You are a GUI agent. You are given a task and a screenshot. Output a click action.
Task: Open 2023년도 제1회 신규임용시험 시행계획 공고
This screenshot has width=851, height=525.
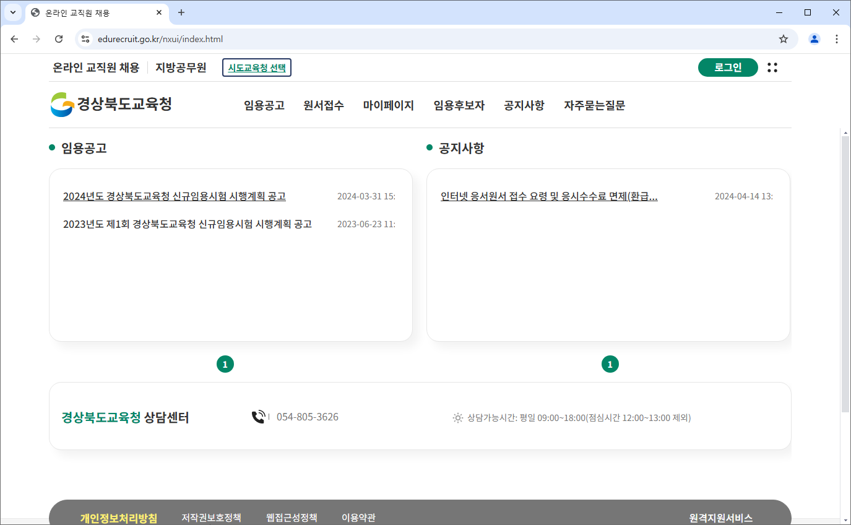(x=188, y=223)
